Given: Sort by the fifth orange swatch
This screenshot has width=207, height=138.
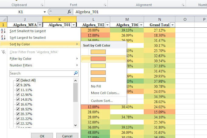Looking at the screenshot, I should click(x=98, y=79).
